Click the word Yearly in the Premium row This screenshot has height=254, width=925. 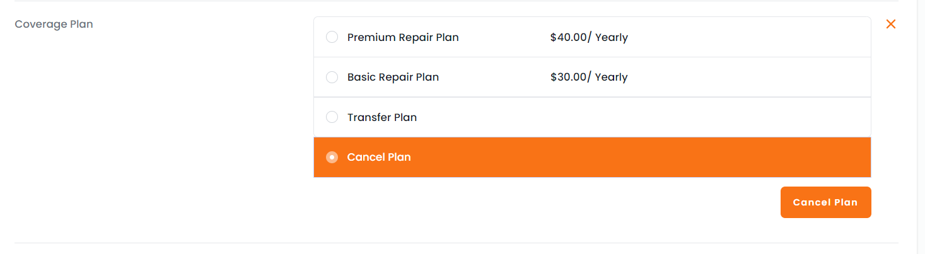pos(611,37)
